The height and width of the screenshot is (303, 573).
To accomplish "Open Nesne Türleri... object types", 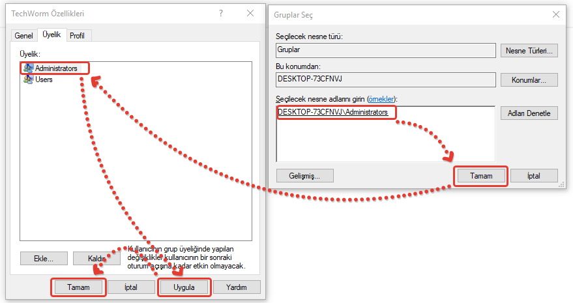I will [529, 50].
